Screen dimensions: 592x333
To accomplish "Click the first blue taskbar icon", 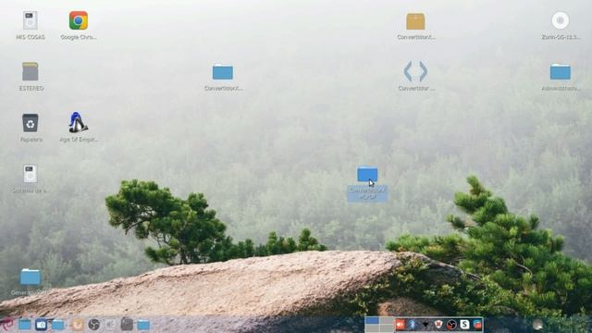I will coord(25,325).
